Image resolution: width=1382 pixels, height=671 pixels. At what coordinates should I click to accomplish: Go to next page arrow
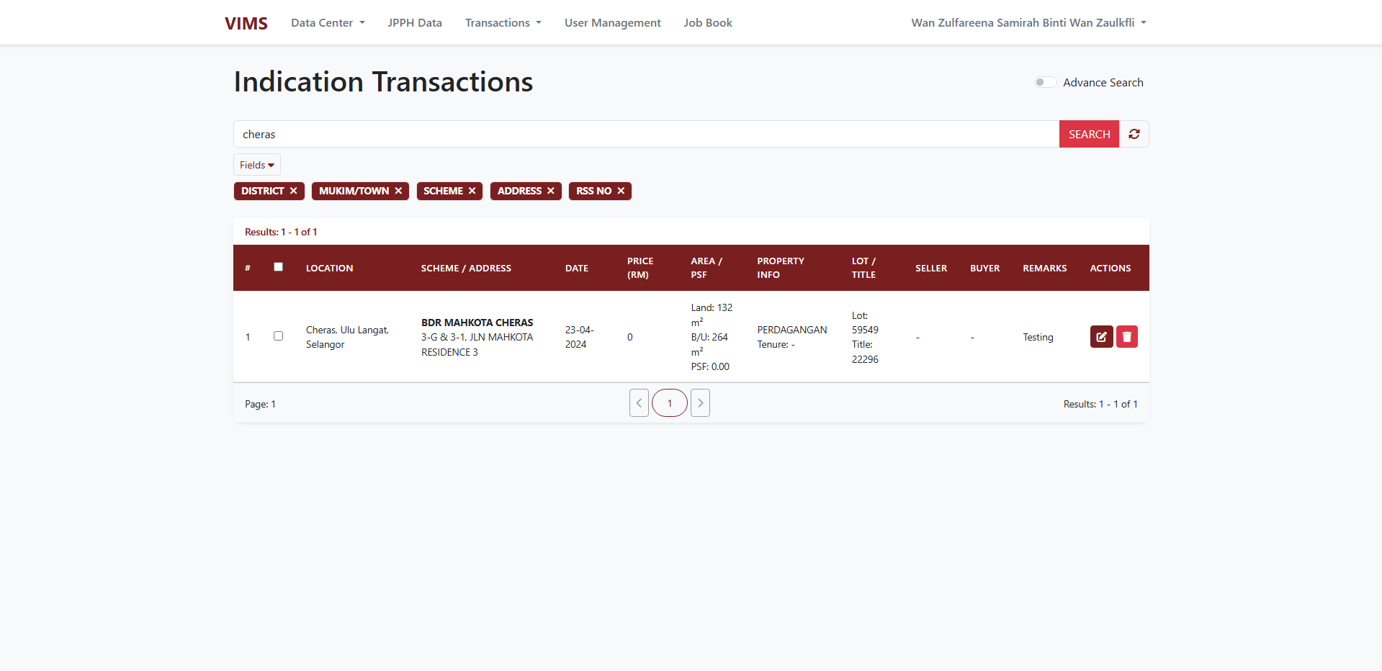tap(700, 403)
